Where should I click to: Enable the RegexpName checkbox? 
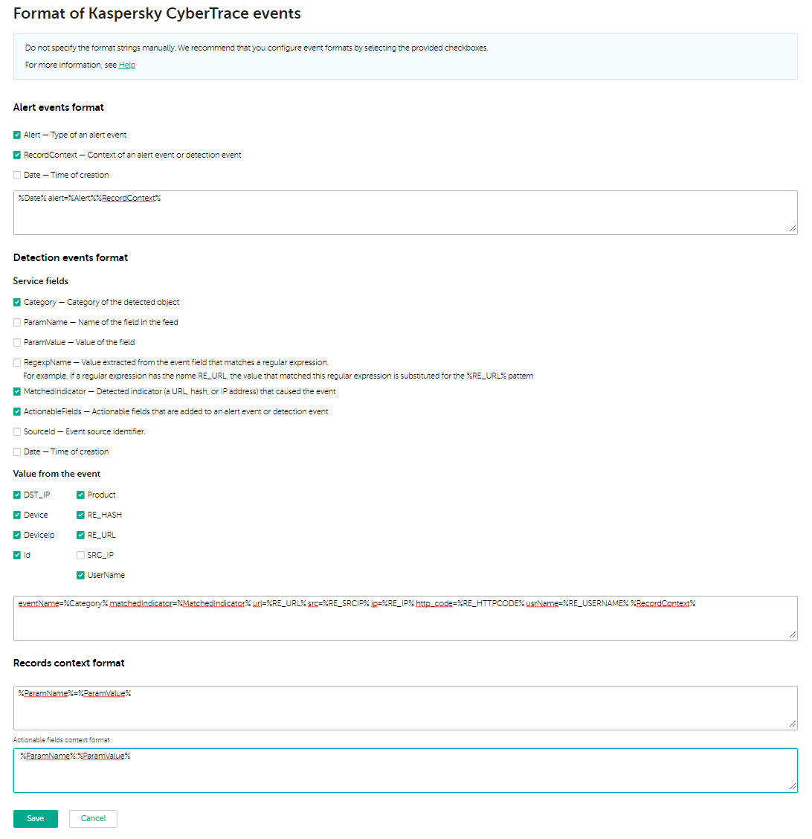(x=17, y=363)
